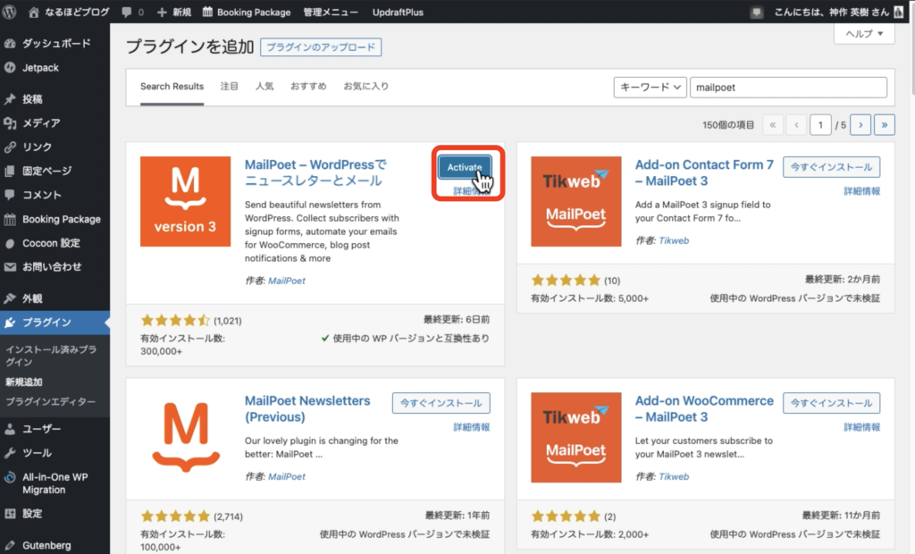Open the 管理メニュー admin bar menu

[331, 13]
